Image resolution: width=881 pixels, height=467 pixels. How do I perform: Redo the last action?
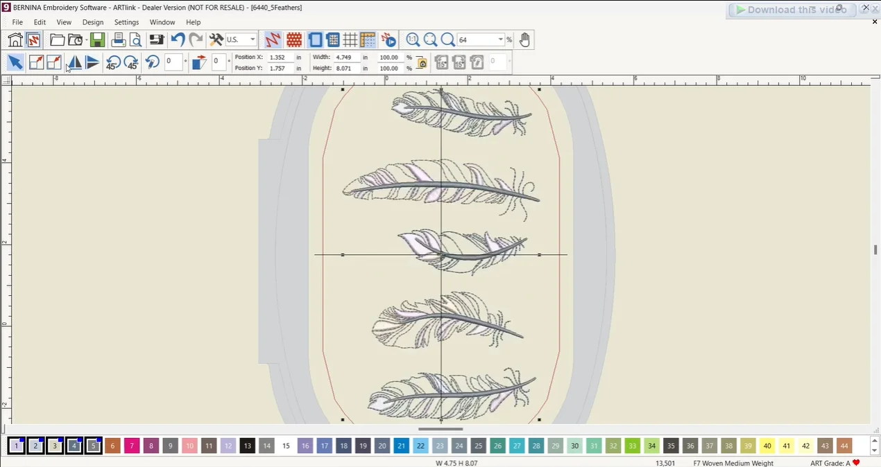[196, 39]
